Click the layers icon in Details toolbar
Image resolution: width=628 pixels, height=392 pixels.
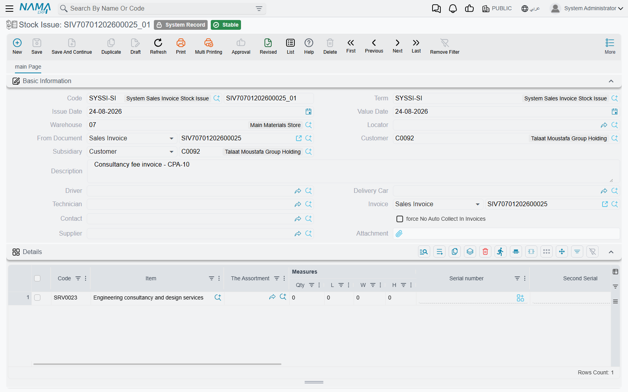tap(470, 252)
